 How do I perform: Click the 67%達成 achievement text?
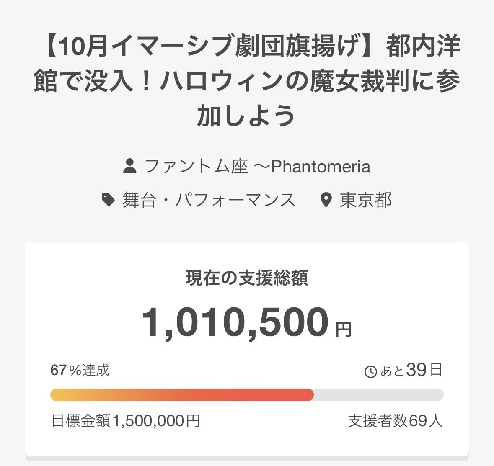pos(80,370)
